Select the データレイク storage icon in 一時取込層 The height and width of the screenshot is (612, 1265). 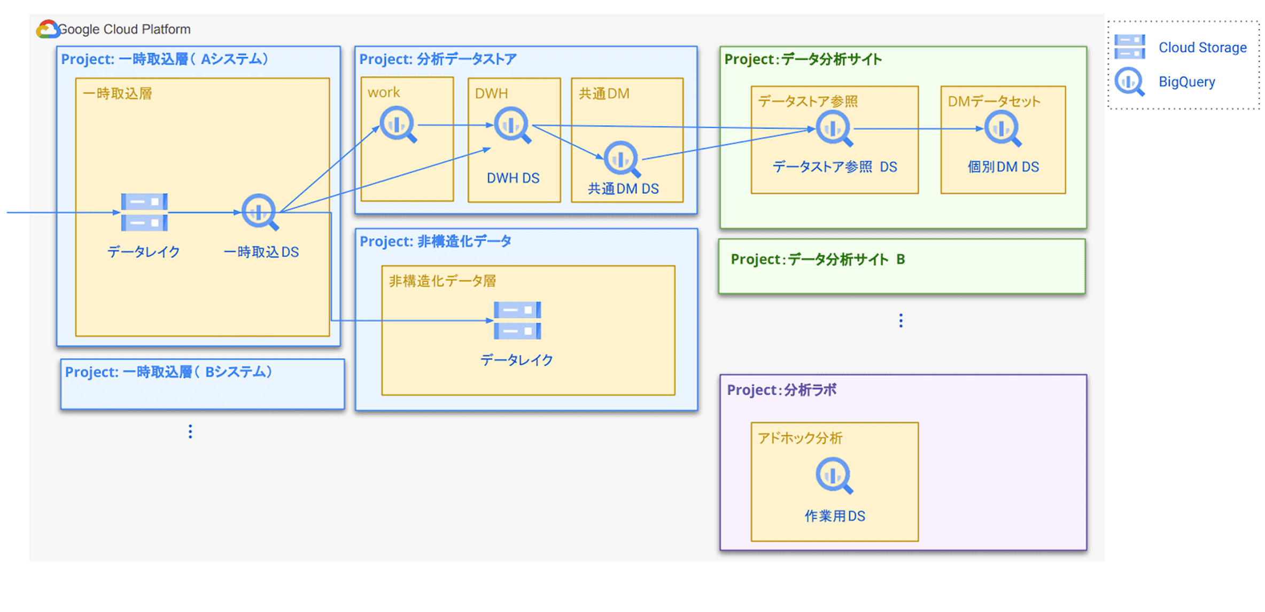point(144,212)
